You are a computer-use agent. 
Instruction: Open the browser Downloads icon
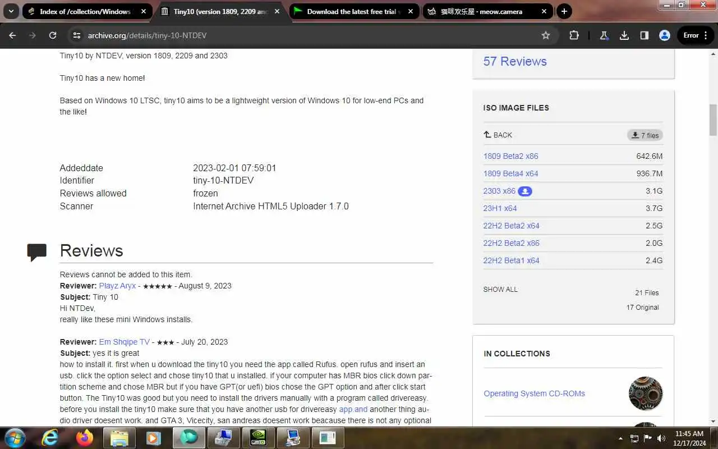tap(624, 35)
